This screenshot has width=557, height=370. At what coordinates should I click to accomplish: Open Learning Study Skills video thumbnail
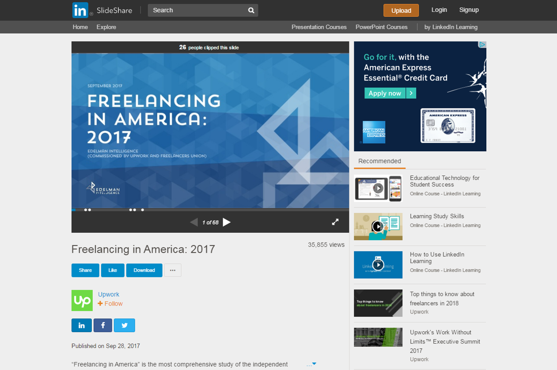point(378,227)
